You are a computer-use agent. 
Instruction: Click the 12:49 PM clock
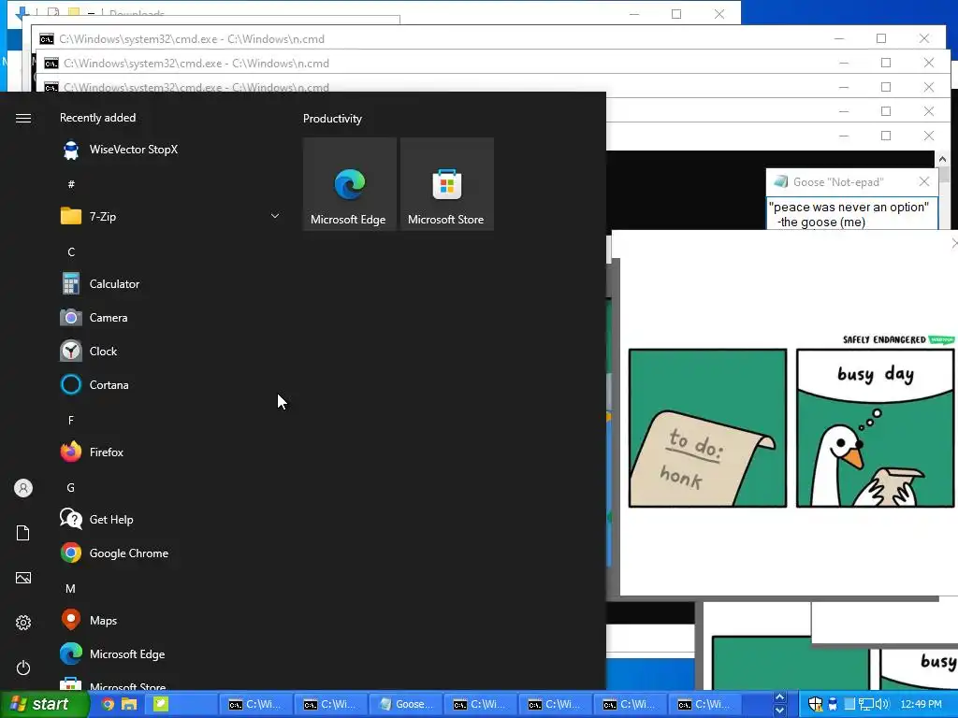[921, 704]
